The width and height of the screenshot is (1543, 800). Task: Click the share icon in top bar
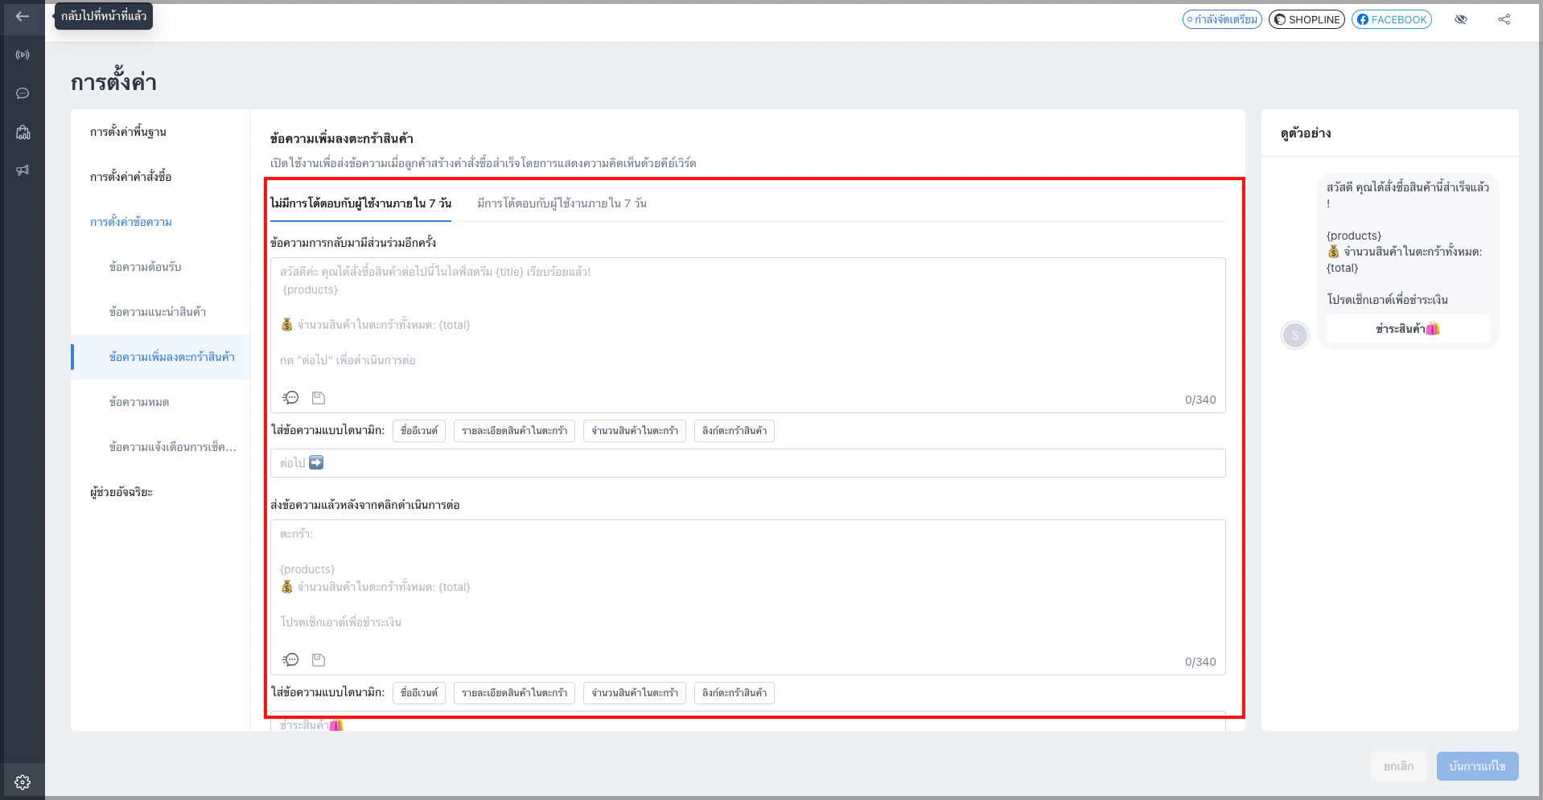tap(1504, 19)
